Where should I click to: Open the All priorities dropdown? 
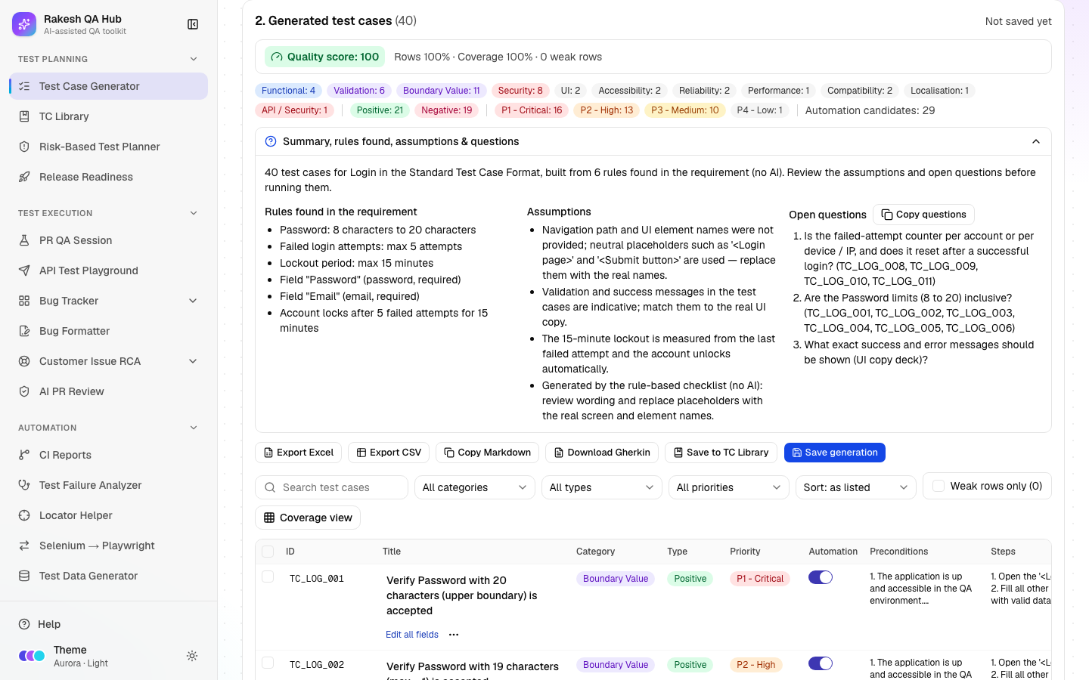pyautogui.click(x=728, y=487)
